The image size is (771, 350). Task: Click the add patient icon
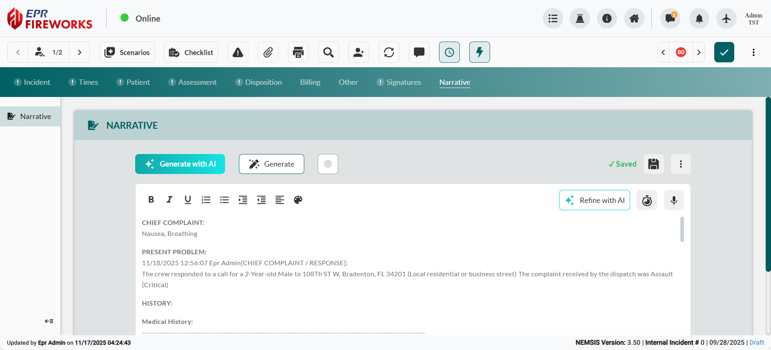pyautogui.click(x=359, y=52)
